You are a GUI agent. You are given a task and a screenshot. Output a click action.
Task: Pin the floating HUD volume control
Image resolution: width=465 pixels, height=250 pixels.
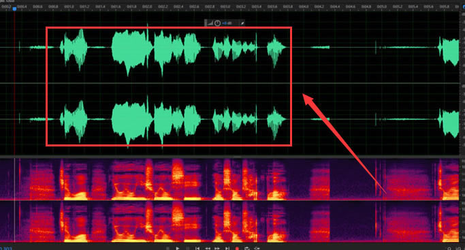point(242,23)
